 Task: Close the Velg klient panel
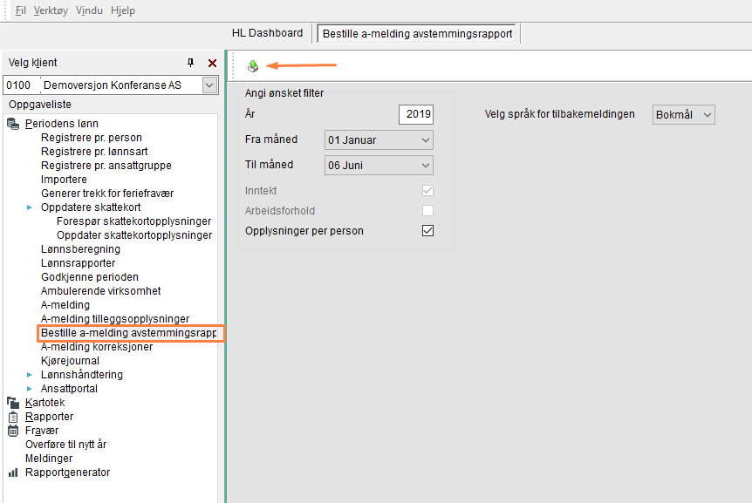pos(213,63)
